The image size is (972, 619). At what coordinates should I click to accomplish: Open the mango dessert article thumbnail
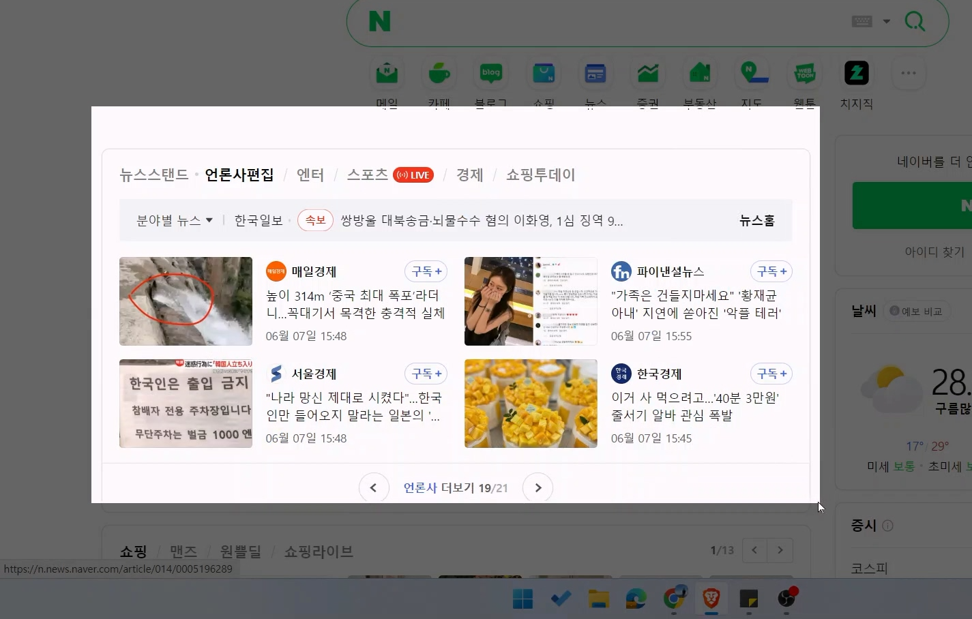coord(531,404)
